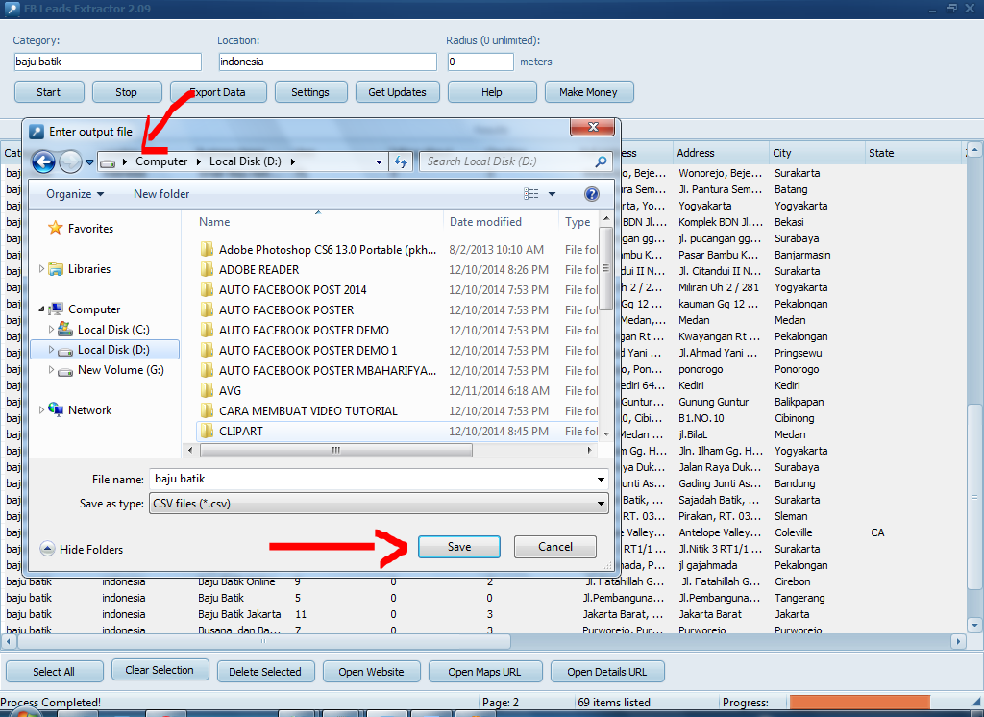Click Local Disk (D:) in the address breadcrumb
Screen dimensions: 984x717
pos(245,161)
